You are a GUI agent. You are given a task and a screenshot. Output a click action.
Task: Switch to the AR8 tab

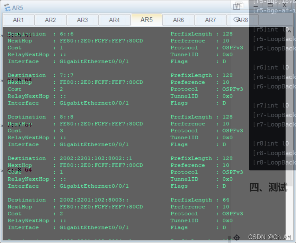click(242, 20)
